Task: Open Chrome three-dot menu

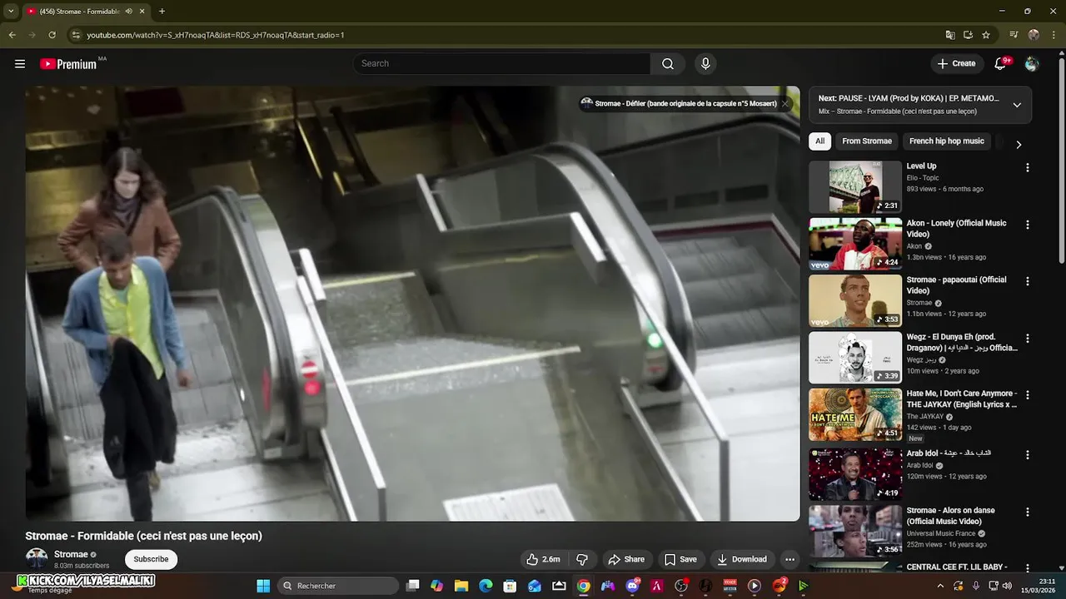Action: 1054,35
